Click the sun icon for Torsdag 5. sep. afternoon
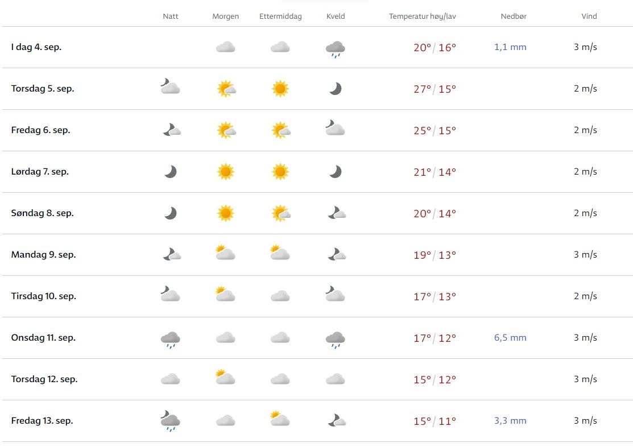Screen dimensions: 633x447 [x=280, y=89]
